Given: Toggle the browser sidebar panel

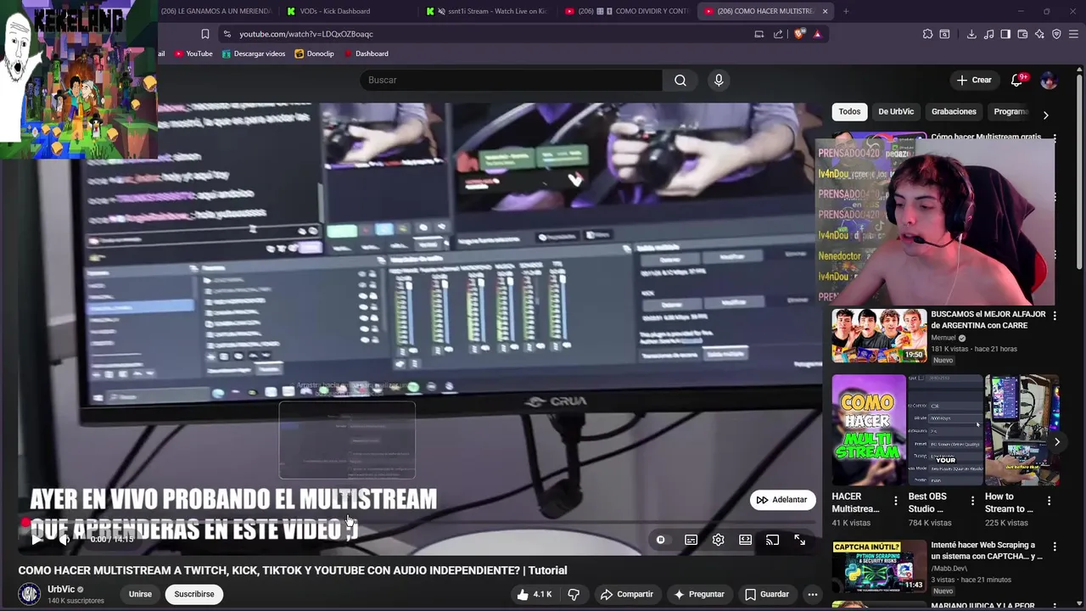Looking at the screenshot, I should coord(1005,34).
